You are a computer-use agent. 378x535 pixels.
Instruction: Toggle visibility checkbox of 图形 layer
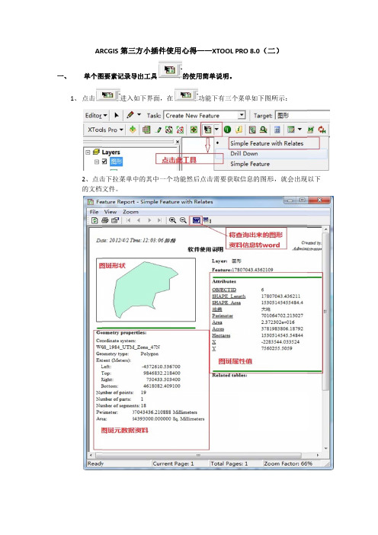104,162
